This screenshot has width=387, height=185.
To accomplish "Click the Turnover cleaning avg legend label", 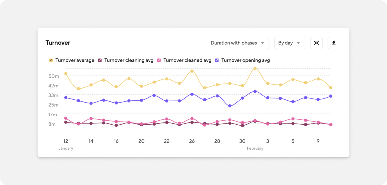I will (x=129, y=60).
